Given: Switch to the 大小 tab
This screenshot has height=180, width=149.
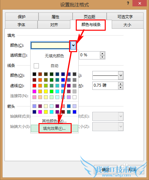Looking at the screenshot, I should click(127, 25).
